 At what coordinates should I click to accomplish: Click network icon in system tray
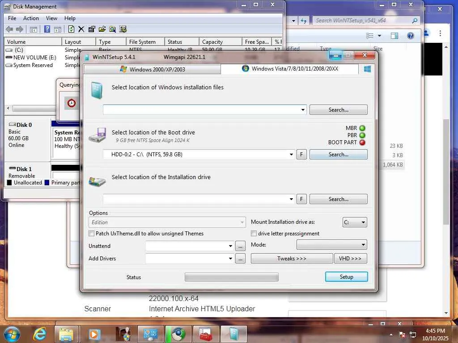point(413,335)
